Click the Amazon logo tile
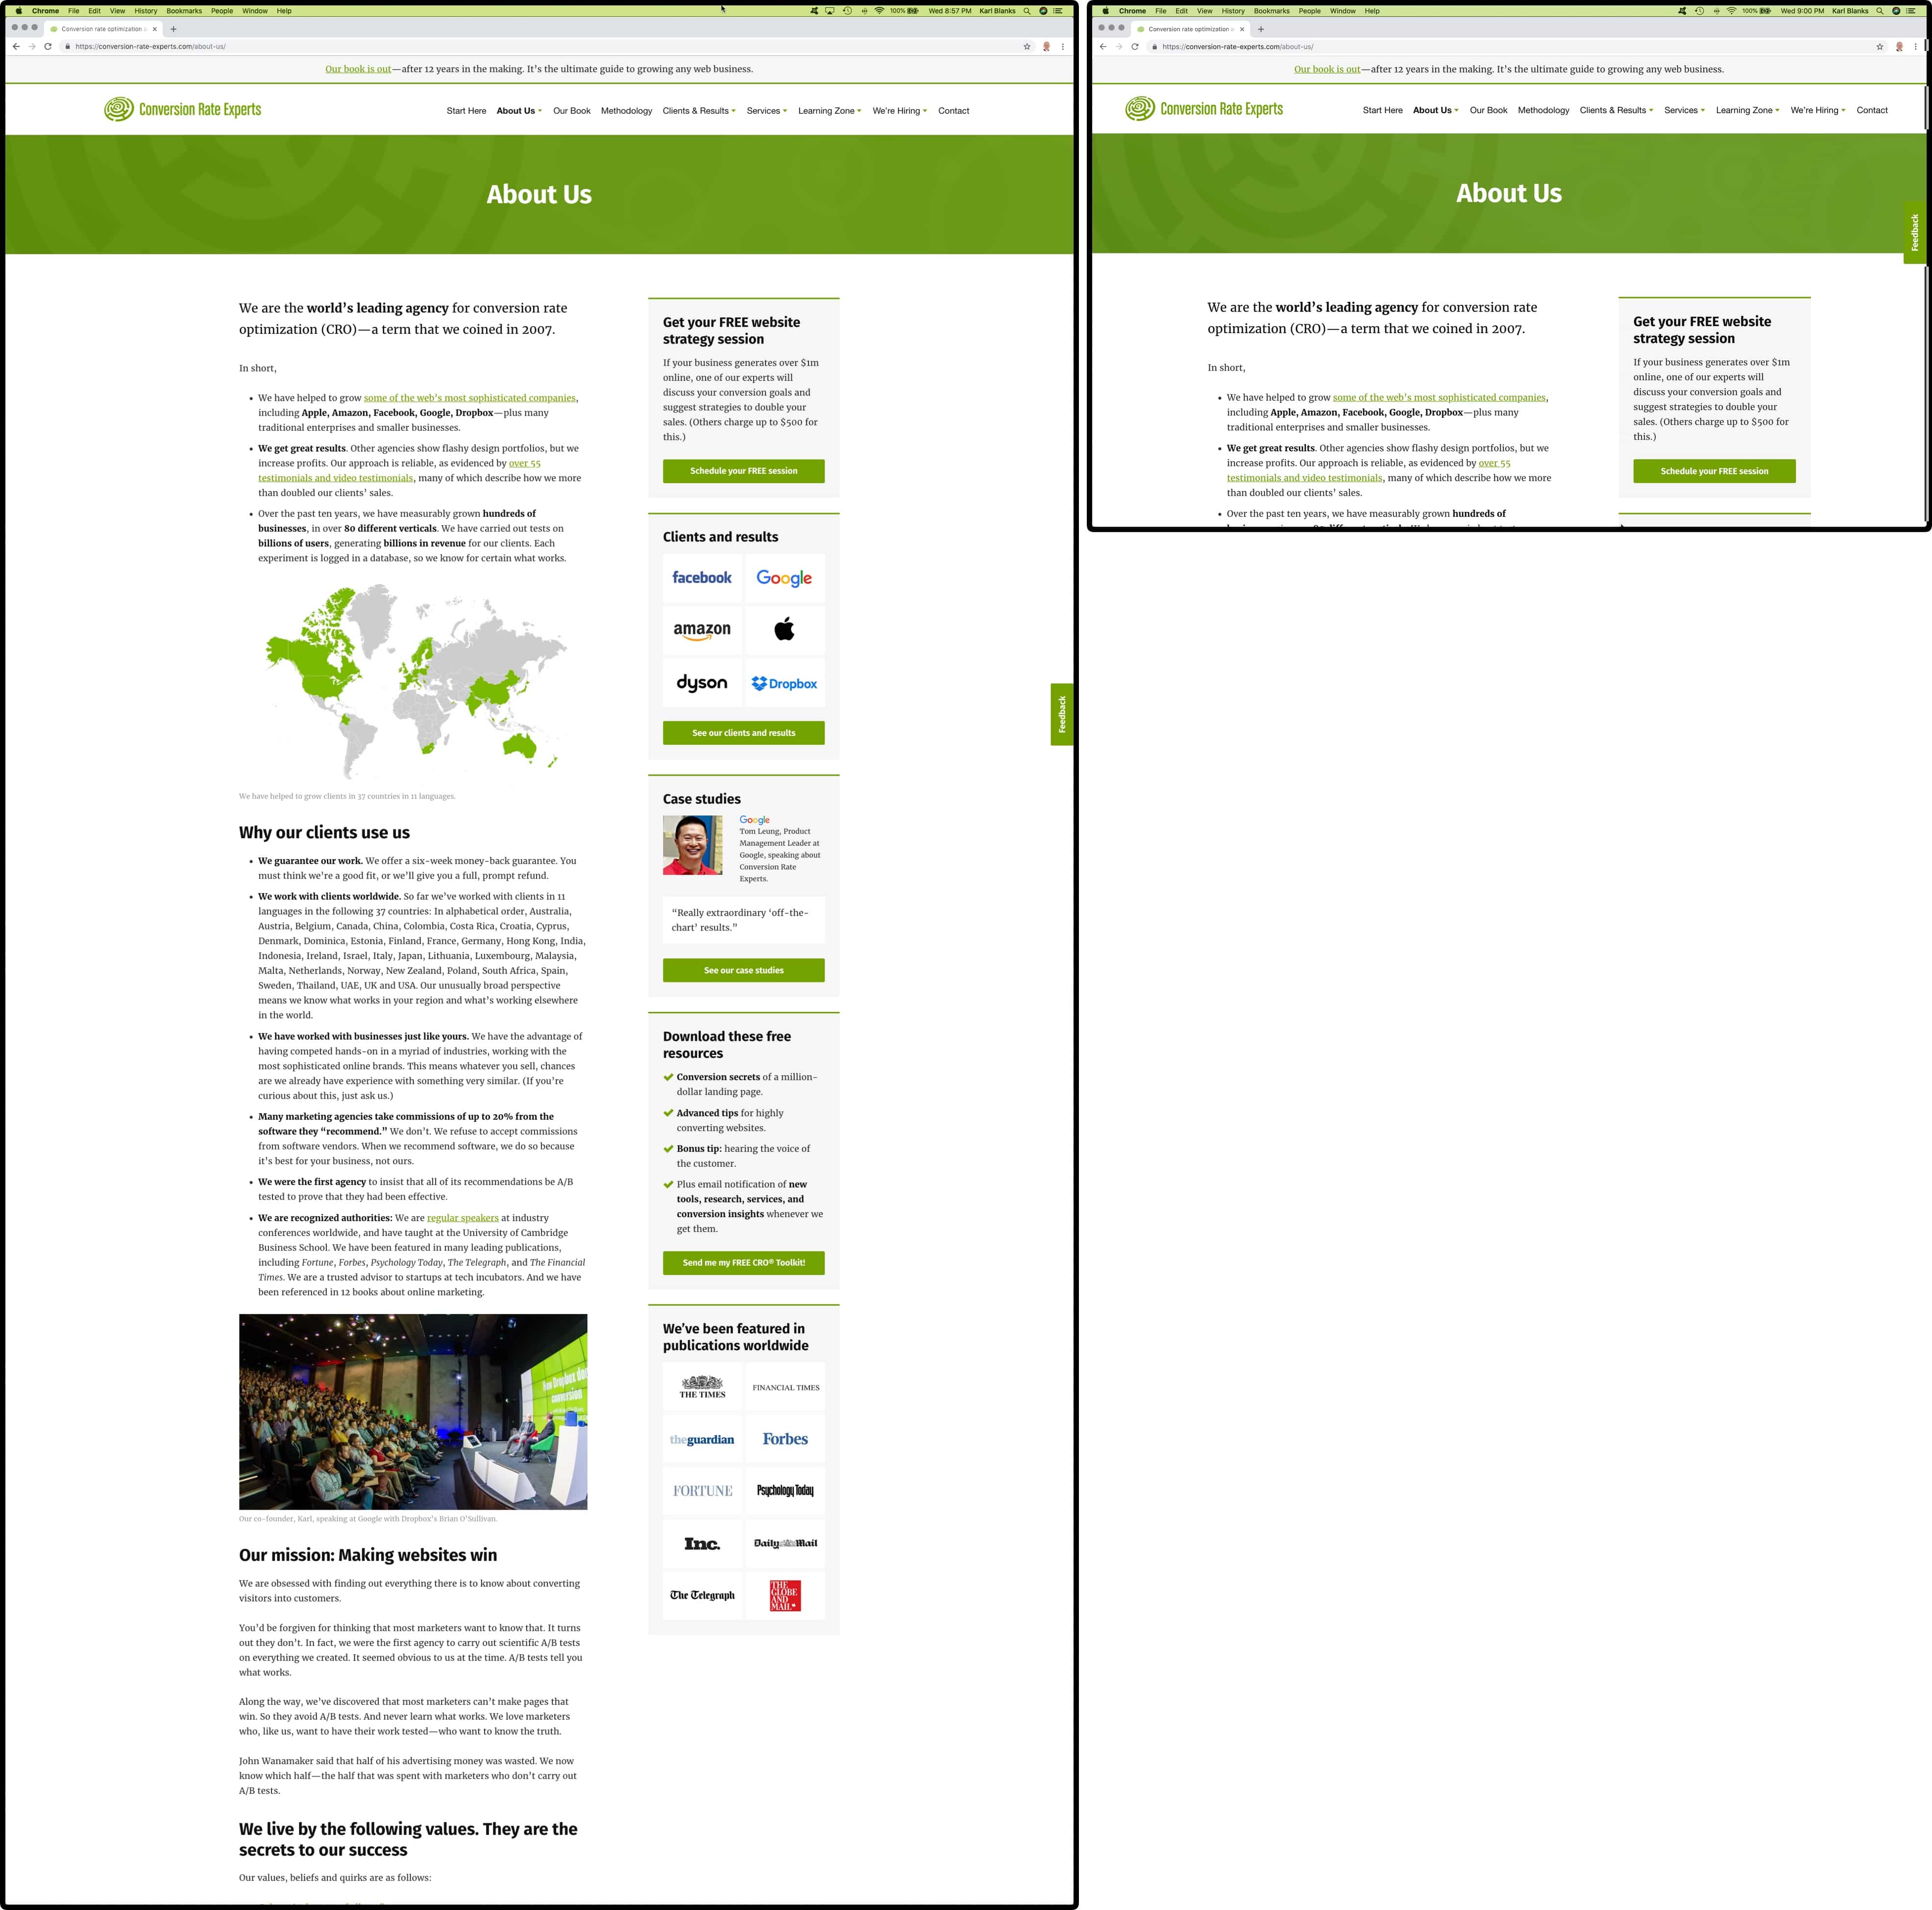The height and width of the screenshot is (1910, 1932). (702, 630)
